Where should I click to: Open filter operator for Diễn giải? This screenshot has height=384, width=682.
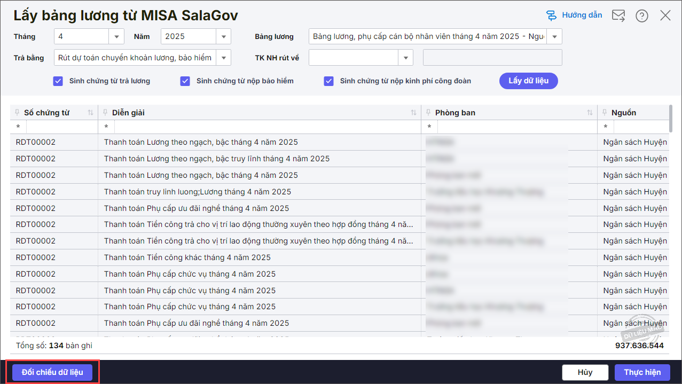coord(106,127)
